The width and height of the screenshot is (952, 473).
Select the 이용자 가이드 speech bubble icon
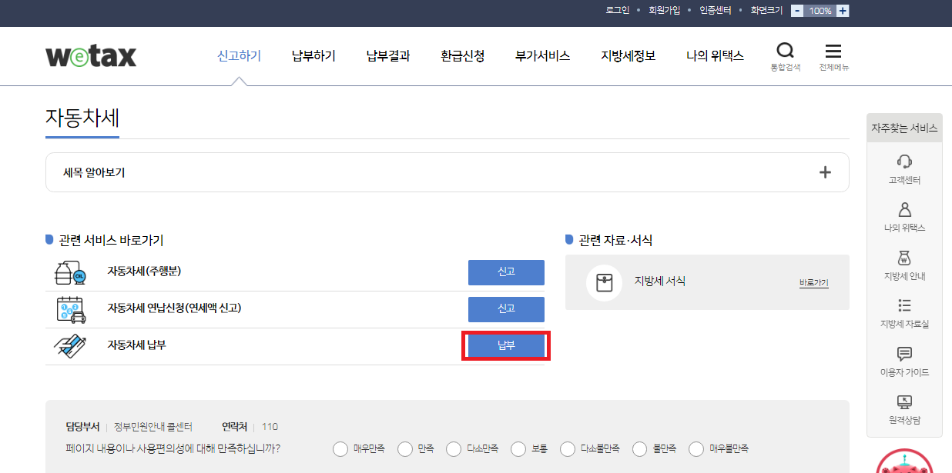click(904, 352)
